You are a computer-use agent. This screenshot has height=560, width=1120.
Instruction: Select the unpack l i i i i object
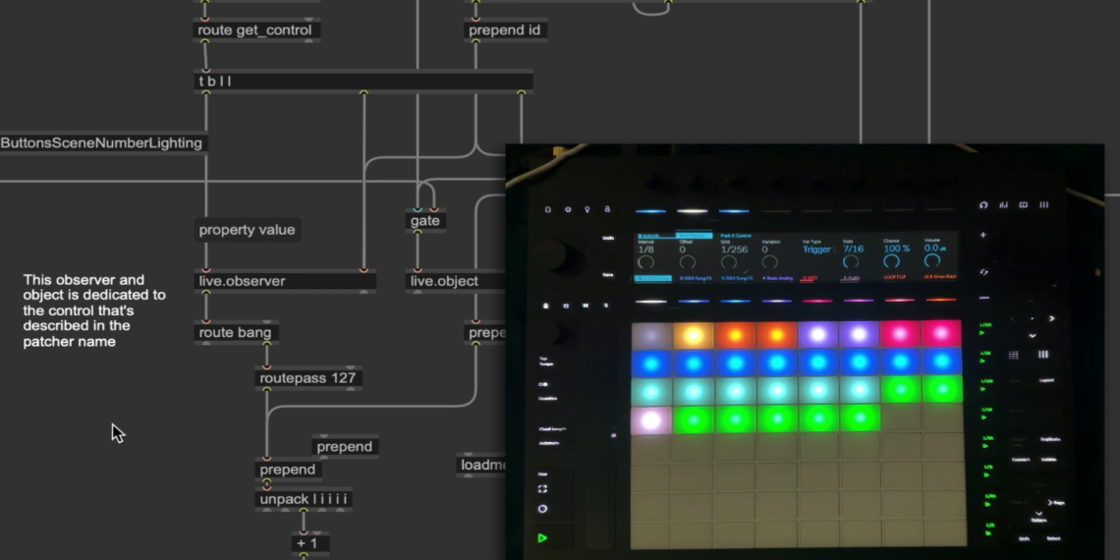pos(303,499)
